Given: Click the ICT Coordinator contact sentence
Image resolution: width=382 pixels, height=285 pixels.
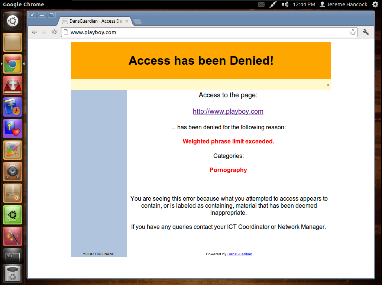Looking at the screenshot, I should [x=229, y=227].
